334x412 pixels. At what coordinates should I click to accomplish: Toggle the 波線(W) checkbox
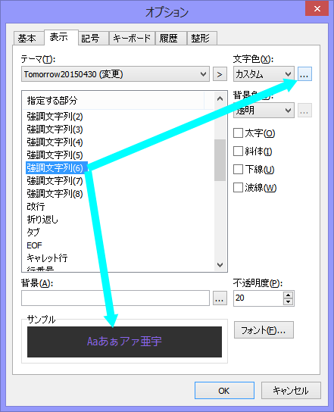[x=238, y=188]
